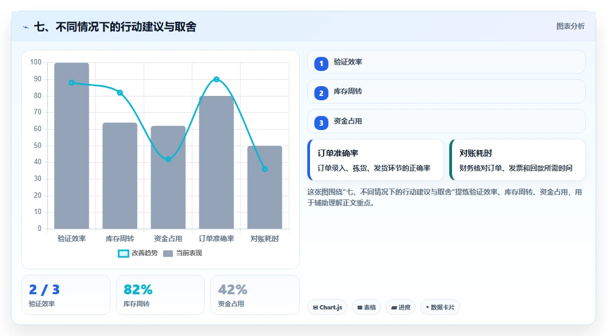Click the 2 / 3 验证效率 stat card
This screenshot has width=607, height=336.
[x=66, y=295]
